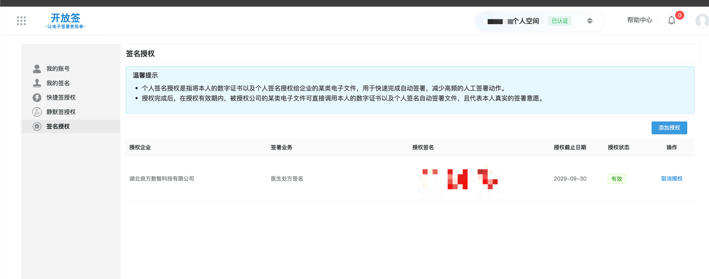709x279 pixels.
Task: Click the 快捷签授权 lightning icon
Action: pos(37,97)
